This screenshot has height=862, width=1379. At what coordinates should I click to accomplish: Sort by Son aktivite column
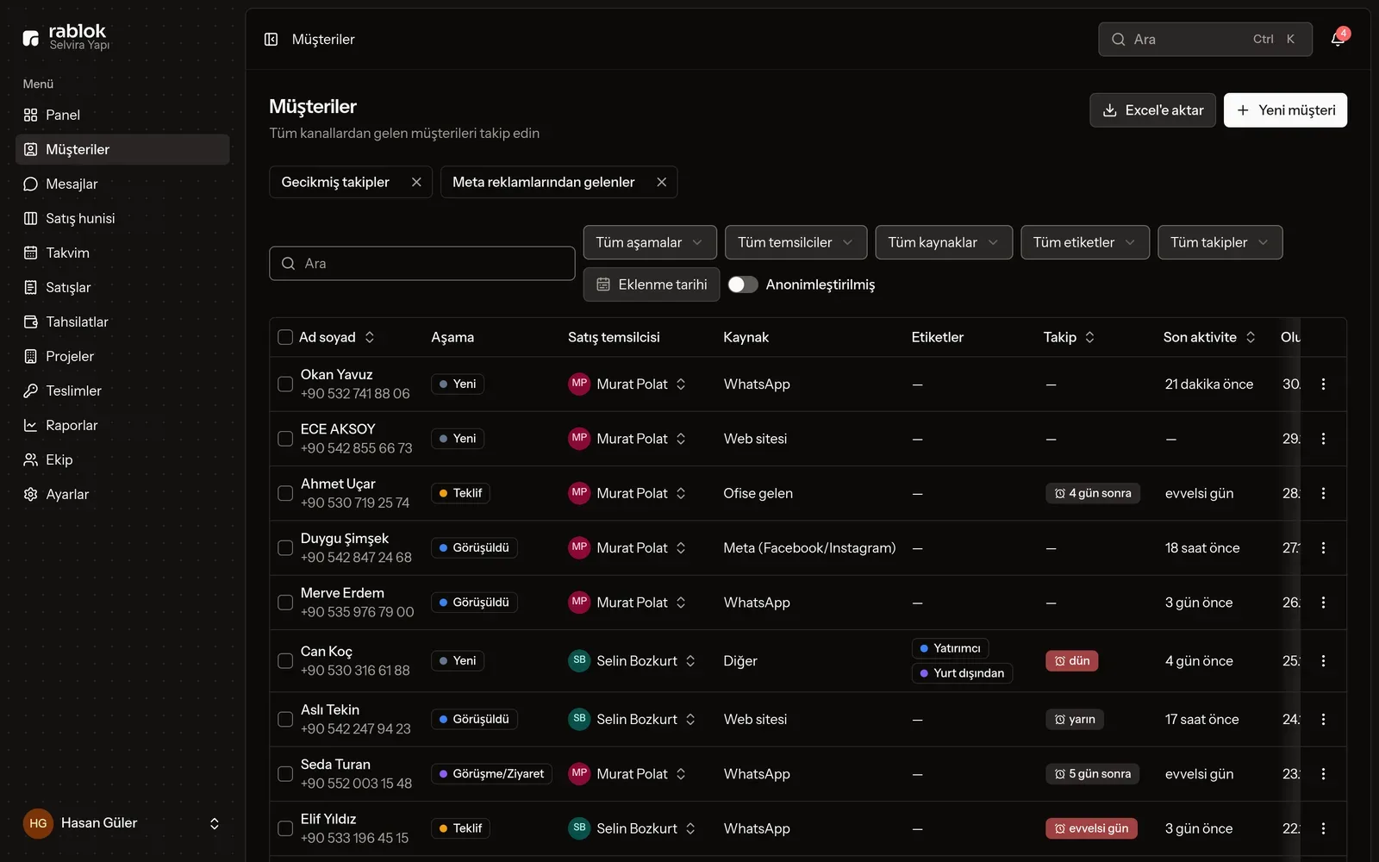1209,337
